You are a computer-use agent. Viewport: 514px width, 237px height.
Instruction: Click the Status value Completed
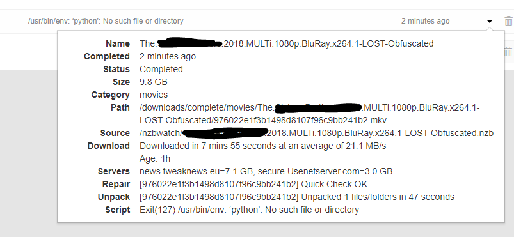[x=161, y=69]
